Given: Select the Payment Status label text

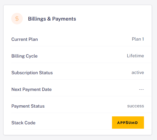Looking at the screenshot, I should pos(28,106).
